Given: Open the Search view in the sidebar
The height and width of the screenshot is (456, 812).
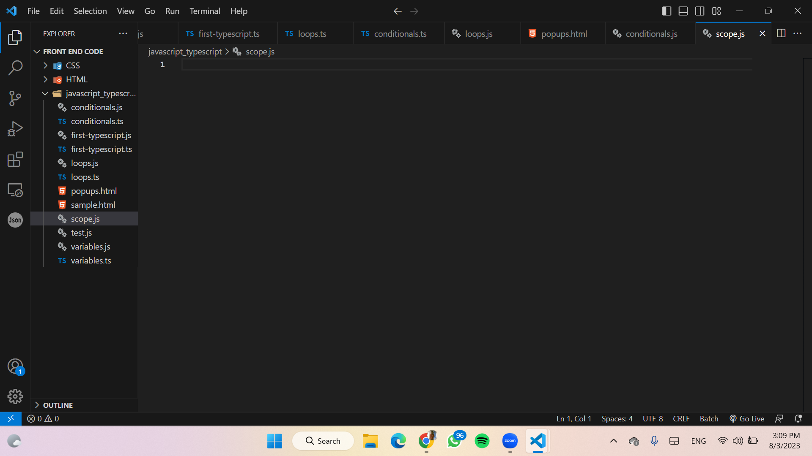Looking at the screenshot, I should coord(15,68).
